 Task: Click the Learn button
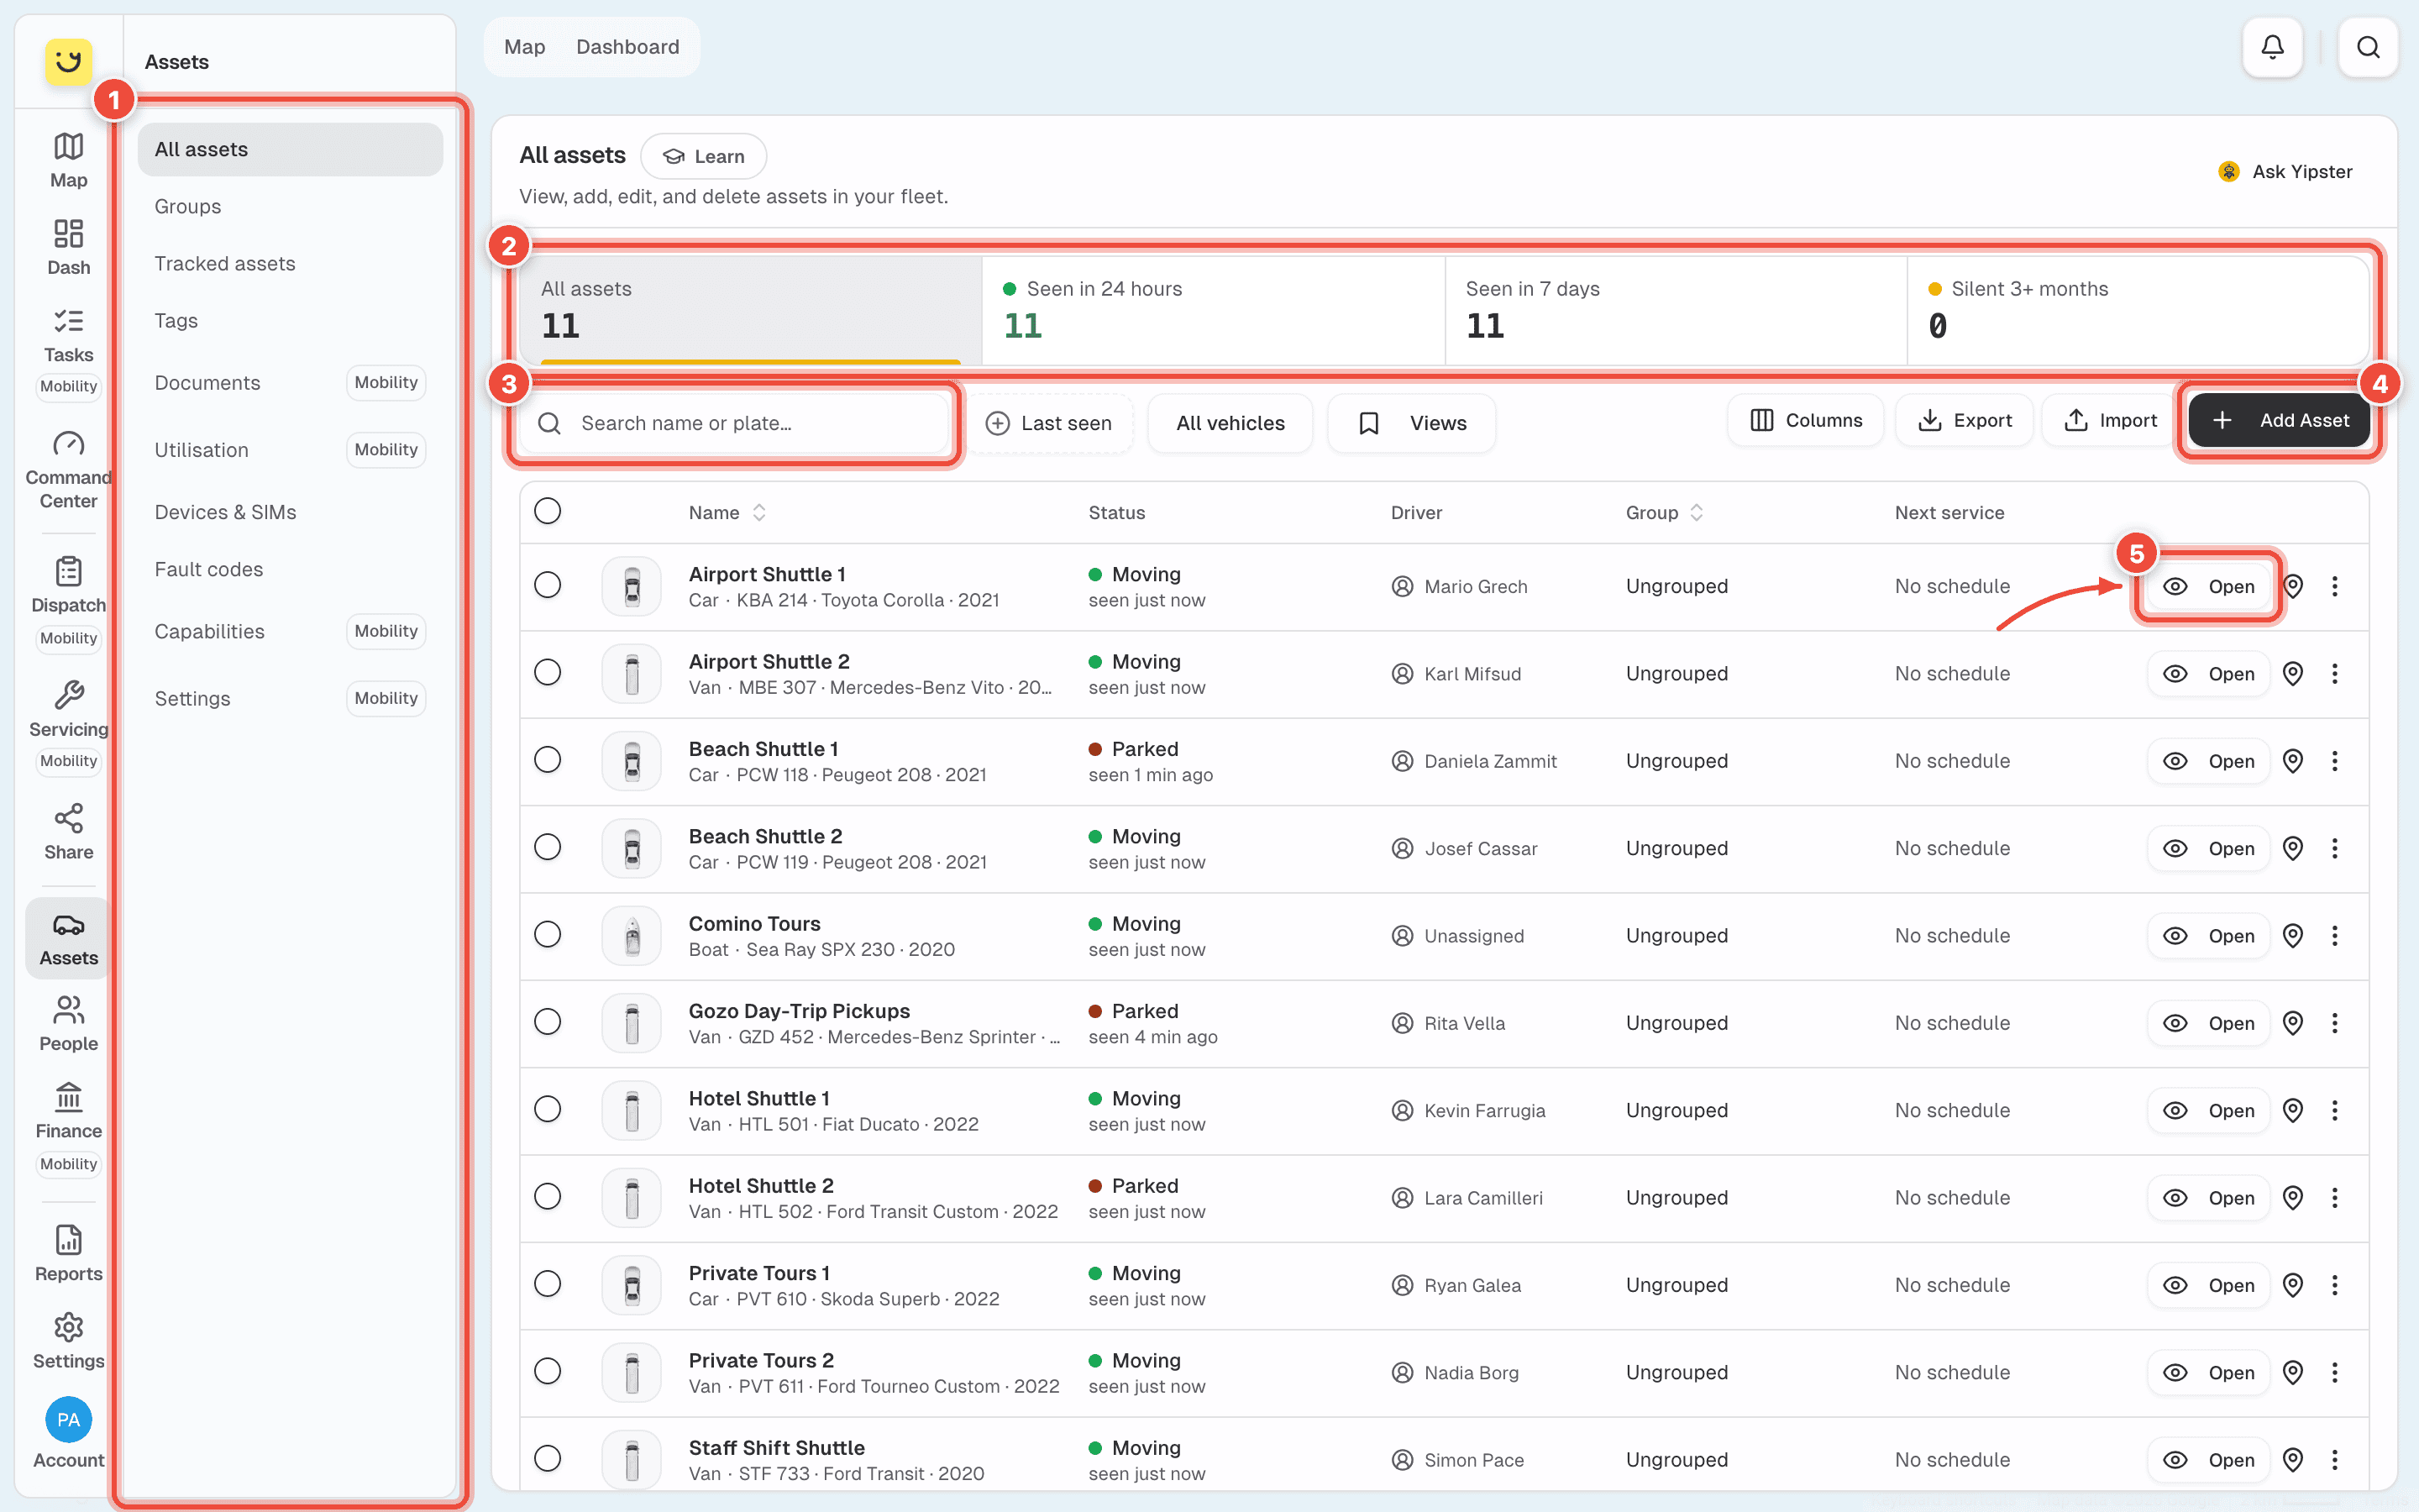coord(704,156)
